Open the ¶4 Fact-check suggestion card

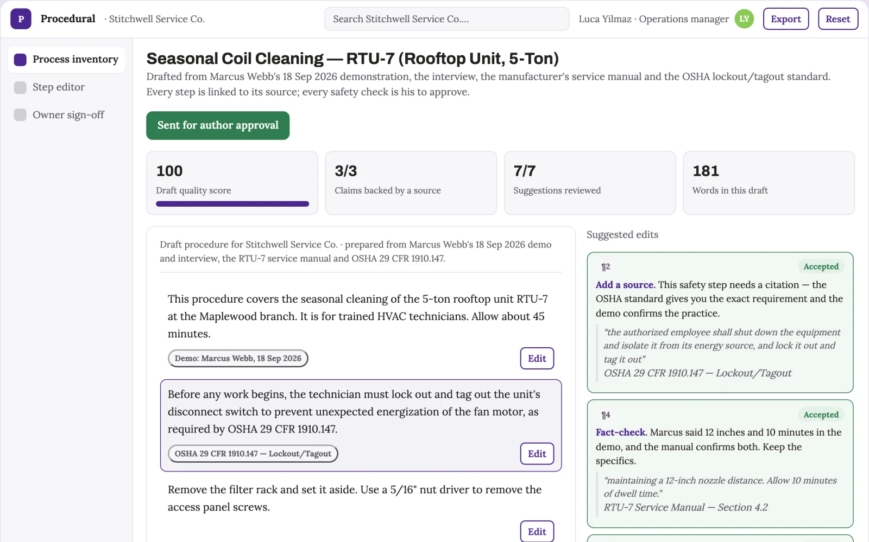point(720,464)
